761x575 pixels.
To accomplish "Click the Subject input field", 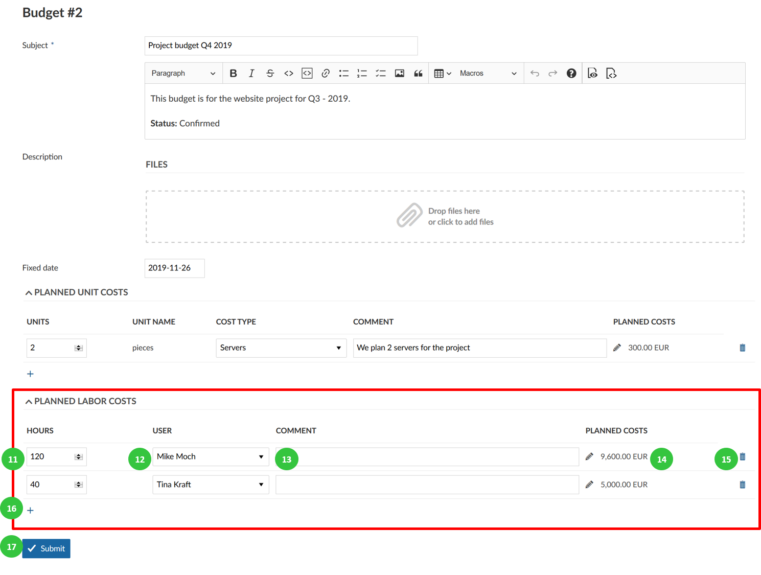I will point(281,45).
